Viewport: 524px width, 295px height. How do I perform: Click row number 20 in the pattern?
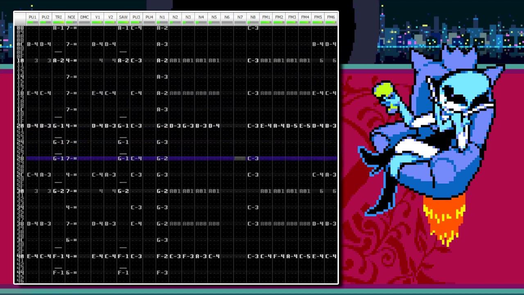[x=20, y=126]
